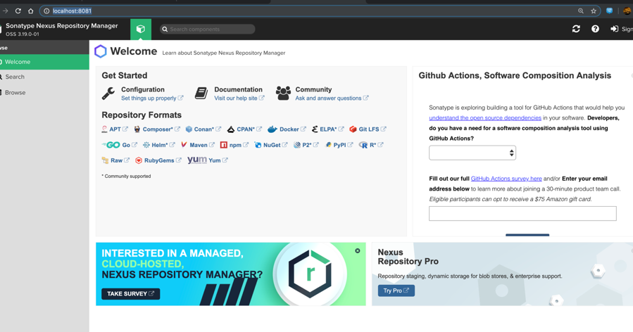Click the Git LFS red icon
633x332 pixels.
(353, 129)
